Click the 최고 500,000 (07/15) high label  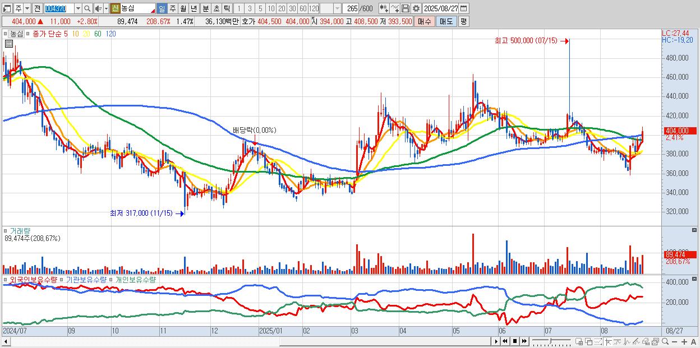click(526, 40)
